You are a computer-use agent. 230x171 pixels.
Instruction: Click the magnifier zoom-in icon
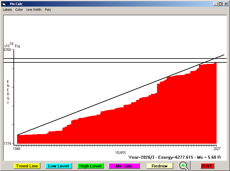click(184, 166)
